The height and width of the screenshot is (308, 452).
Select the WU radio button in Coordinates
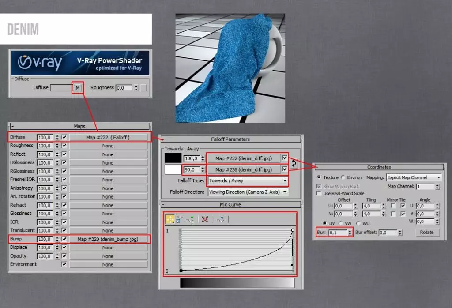358,223
